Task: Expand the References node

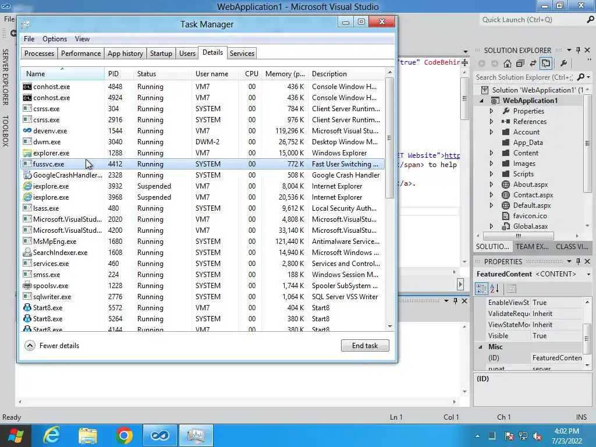Action: pos(491,122)
